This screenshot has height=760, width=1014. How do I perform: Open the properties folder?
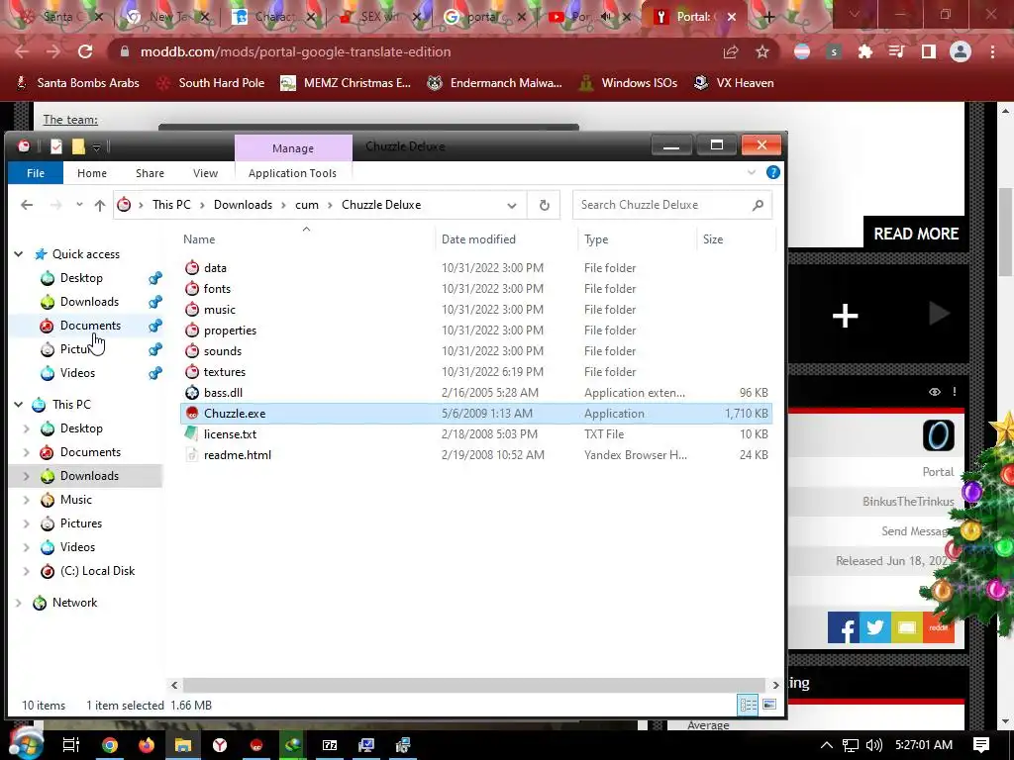(x=230, y=330)
